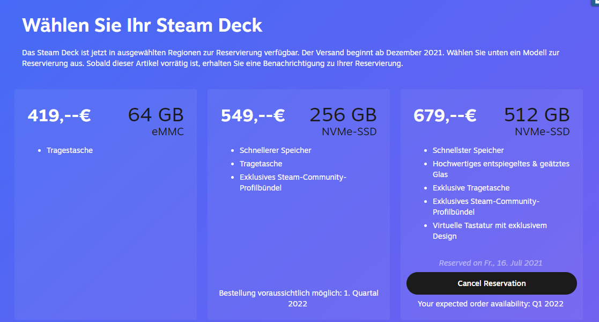The height and width of the screenshot is (322, 599).
Task: Click Exklusives Steam-Community-Profilbündel in 256 GB card
Action: click(x=293, y=182)
